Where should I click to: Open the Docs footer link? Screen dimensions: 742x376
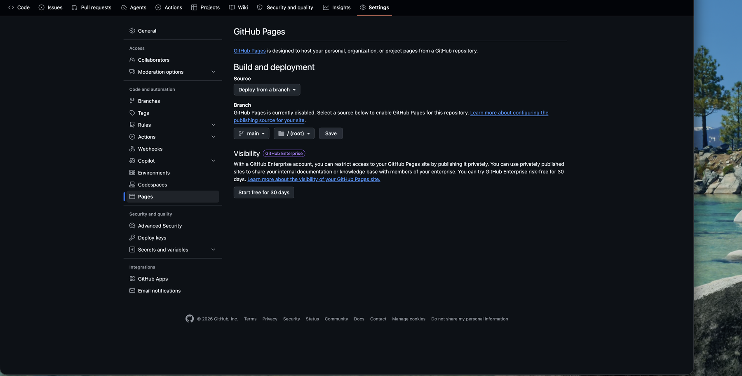pos(359,319)
